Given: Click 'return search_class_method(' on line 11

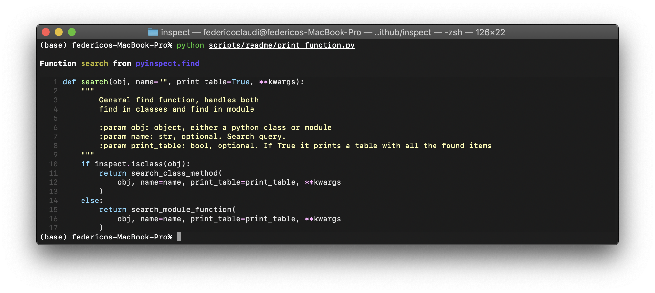Looking at the screenshot, I should pos(160,173).
